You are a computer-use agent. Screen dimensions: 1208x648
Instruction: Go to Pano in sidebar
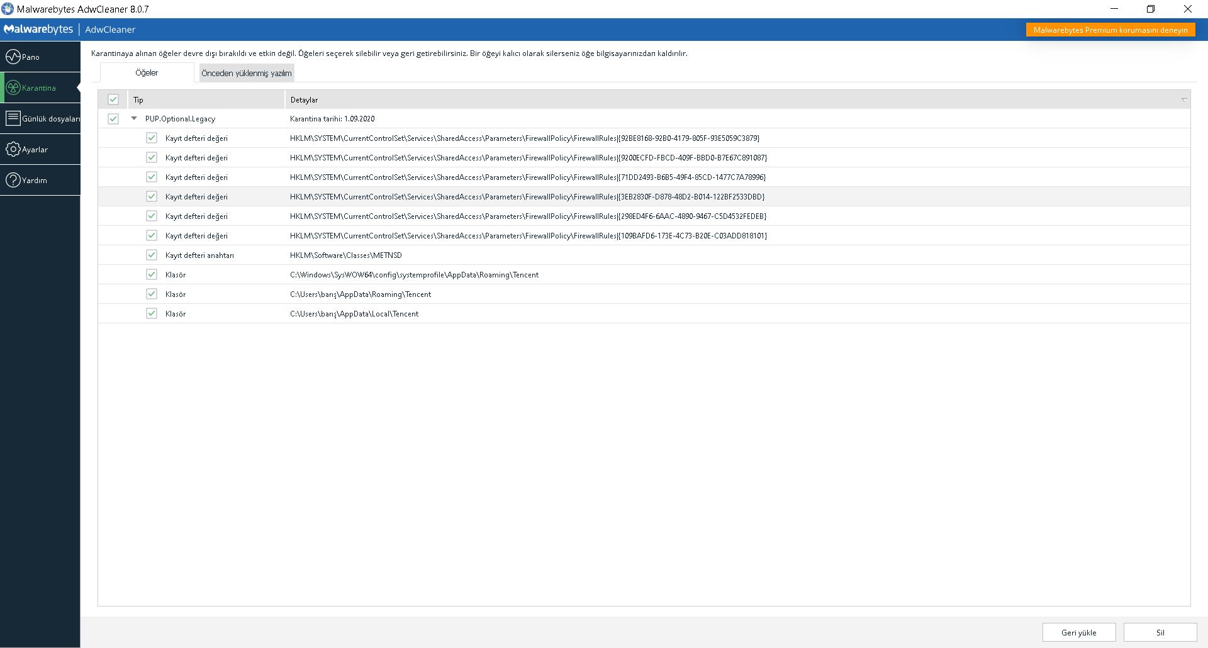click(40, 57)
